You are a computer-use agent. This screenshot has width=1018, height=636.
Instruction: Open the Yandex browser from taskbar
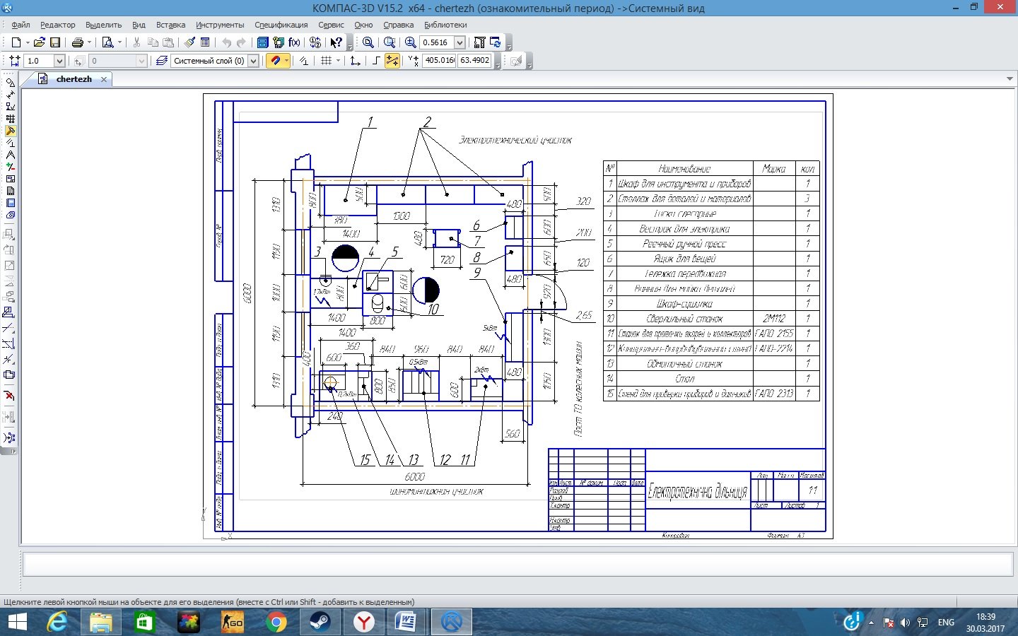point(363,622)
